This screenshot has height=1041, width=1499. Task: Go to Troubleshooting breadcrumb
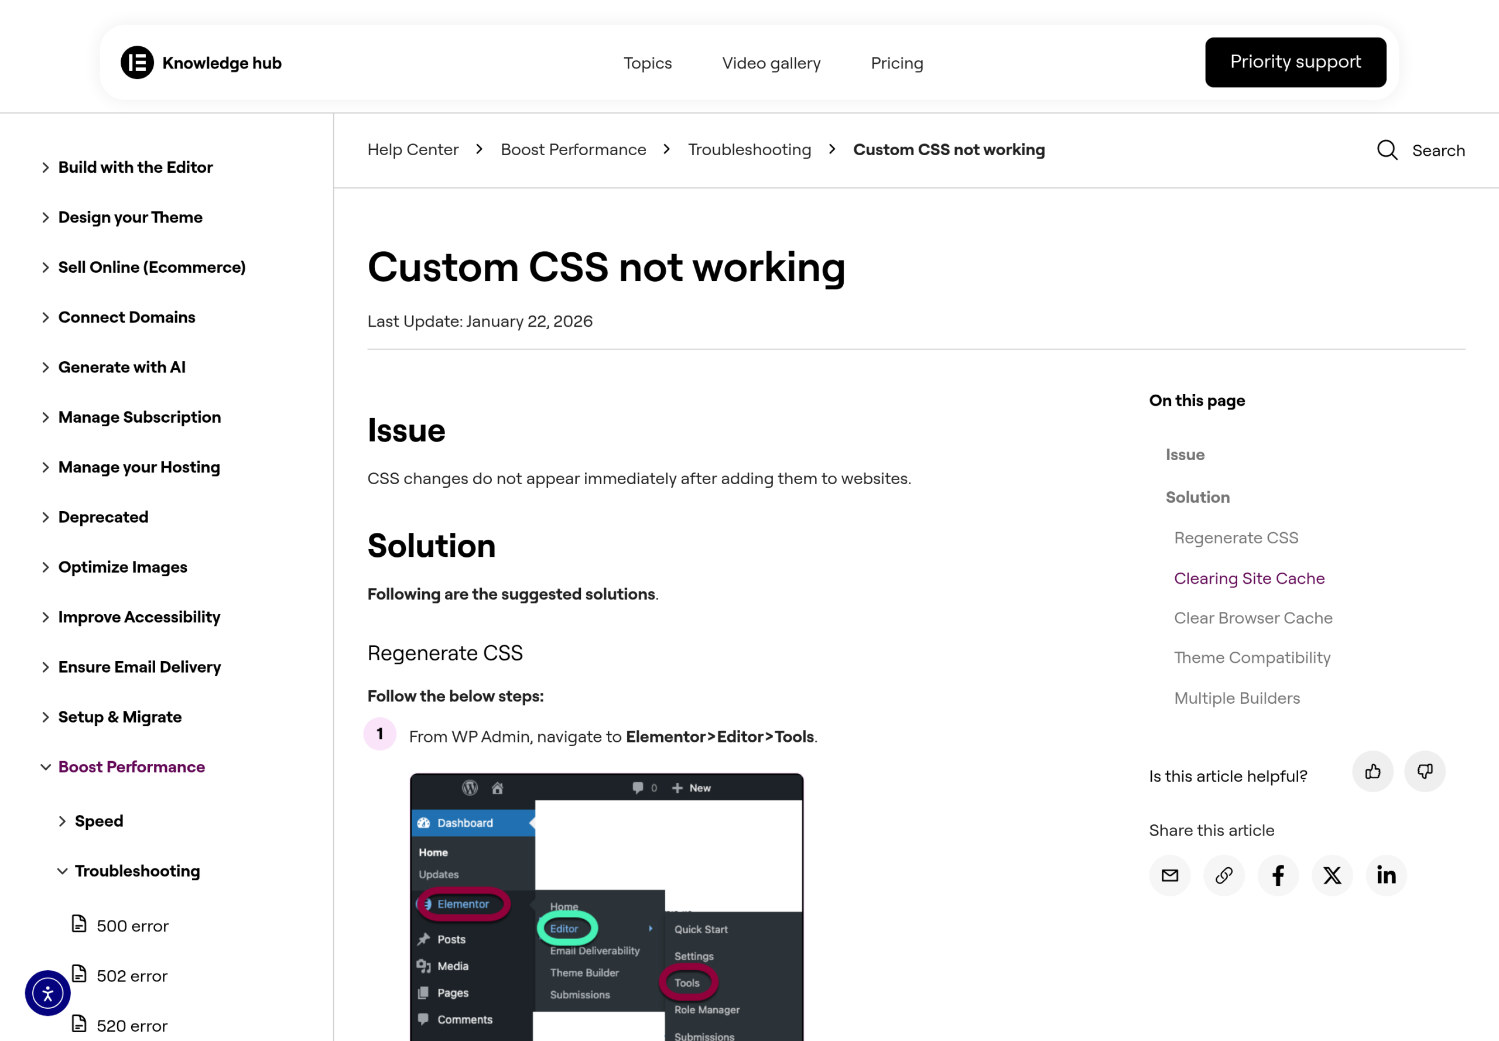(749, 149)
